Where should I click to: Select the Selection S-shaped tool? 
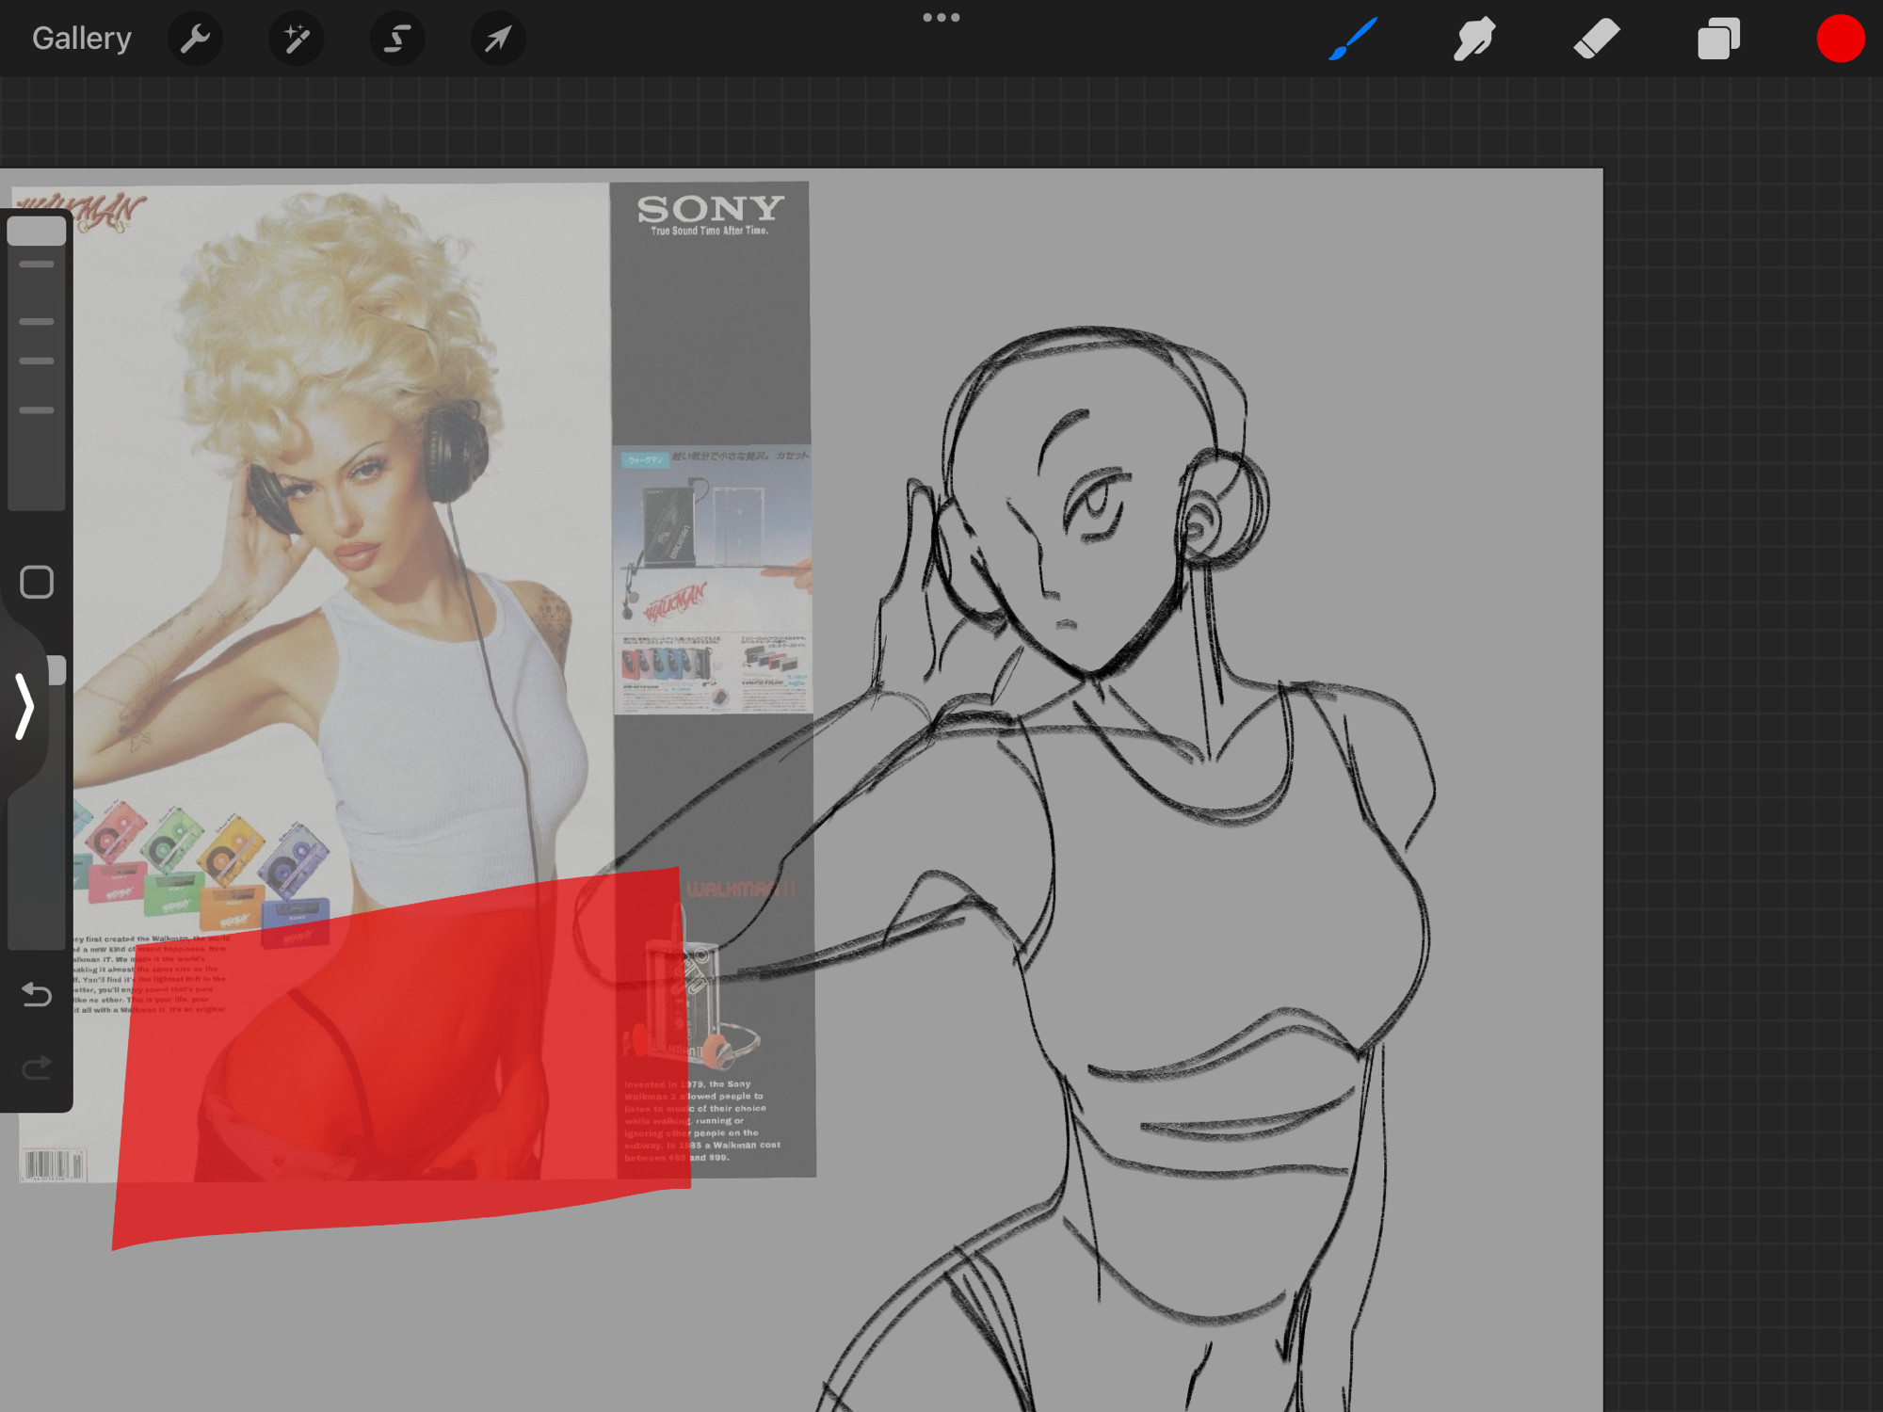(x=396, y=39)
